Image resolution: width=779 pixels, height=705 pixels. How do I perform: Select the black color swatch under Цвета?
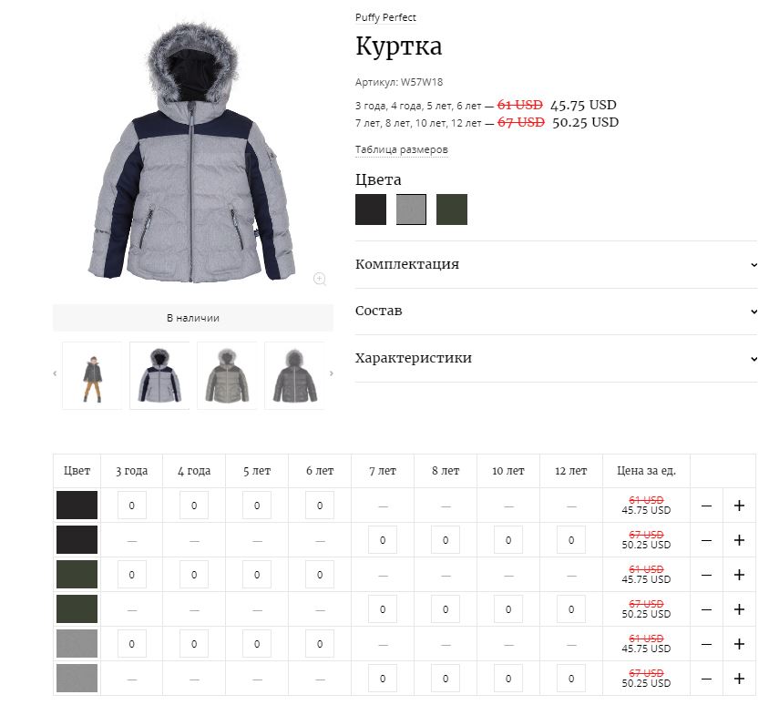point(371,209)
